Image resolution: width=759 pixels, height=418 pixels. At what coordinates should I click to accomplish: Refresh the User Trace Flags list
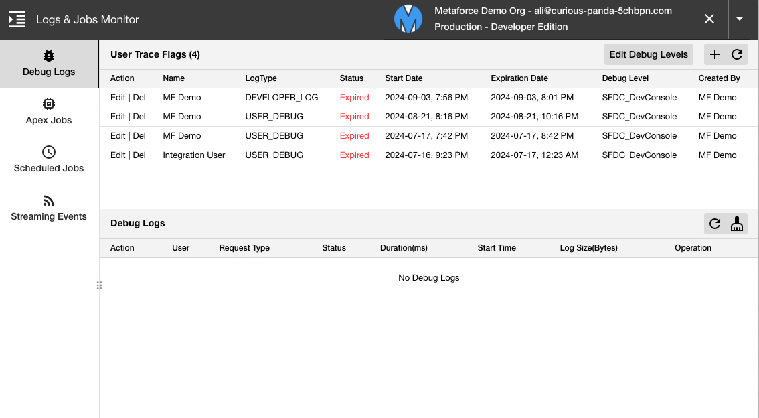pos(737,54)
